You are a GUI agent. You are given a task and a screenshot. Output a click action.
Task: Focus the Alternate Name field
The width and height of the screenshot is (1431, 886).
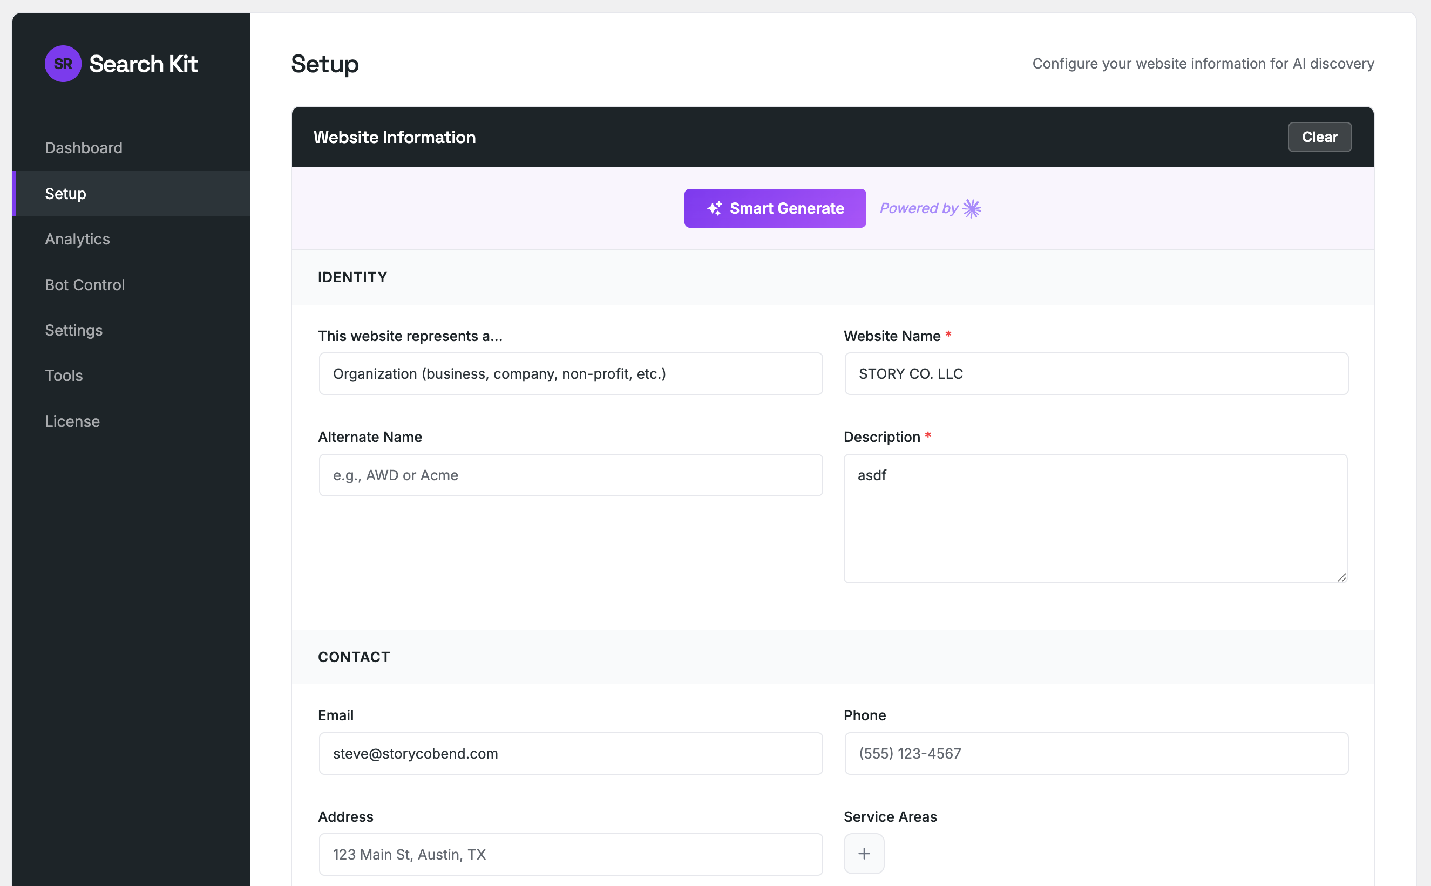coord(571,475)
